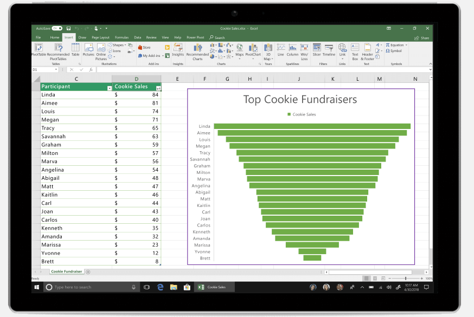Click the 3D Map tour icon
The height and width of the screenshot is (317, 474).
(268, 51)
